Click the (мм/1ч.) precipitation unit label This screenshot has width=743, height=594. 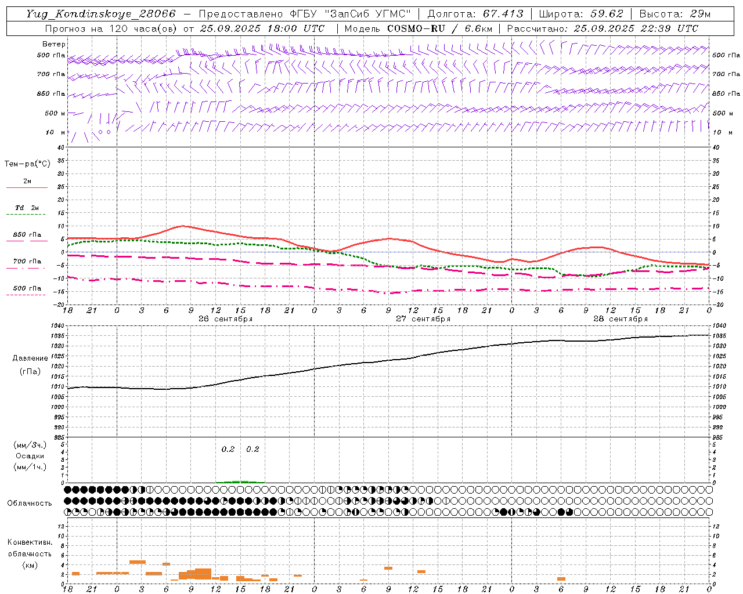pyautogui.click(x=30, y=467)
